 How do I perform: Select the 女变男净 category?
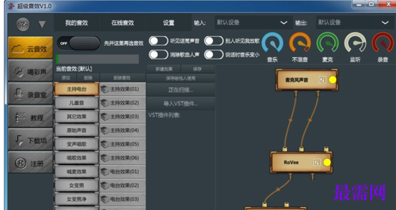coord(76,199)
